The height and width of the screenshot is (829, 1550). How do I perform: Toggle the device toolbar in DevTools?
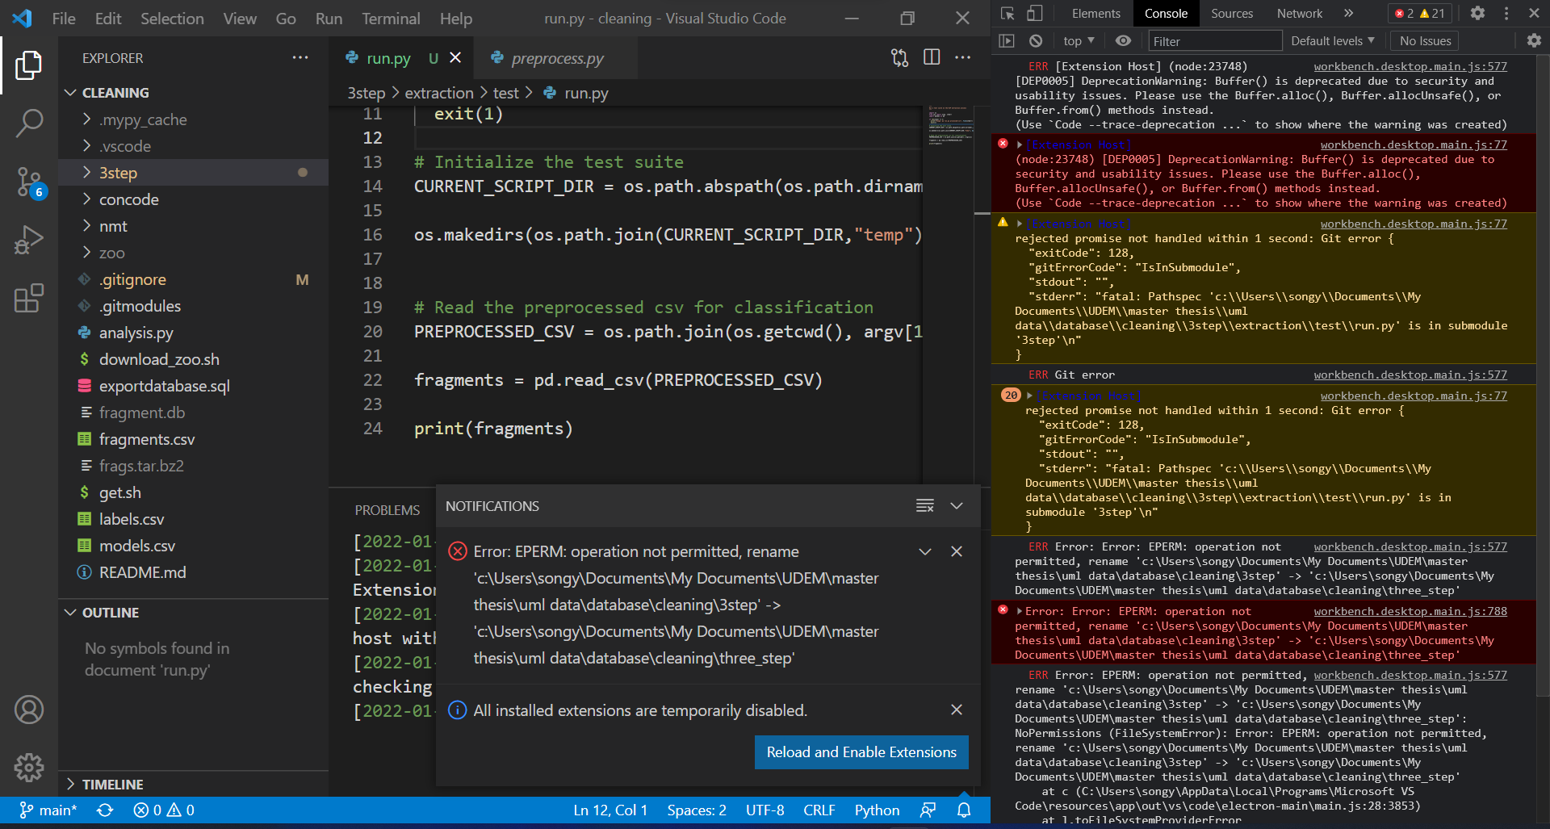[1034, 14]
